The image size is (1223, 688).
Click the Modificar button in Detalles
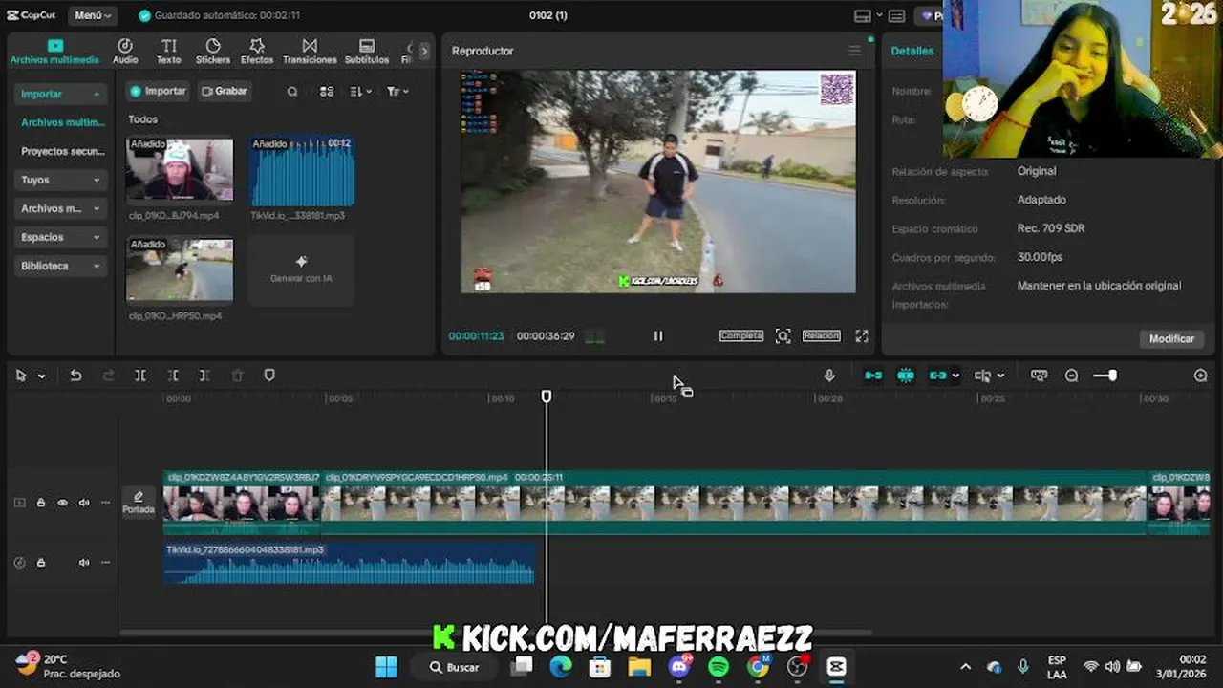click(1171, 339)
